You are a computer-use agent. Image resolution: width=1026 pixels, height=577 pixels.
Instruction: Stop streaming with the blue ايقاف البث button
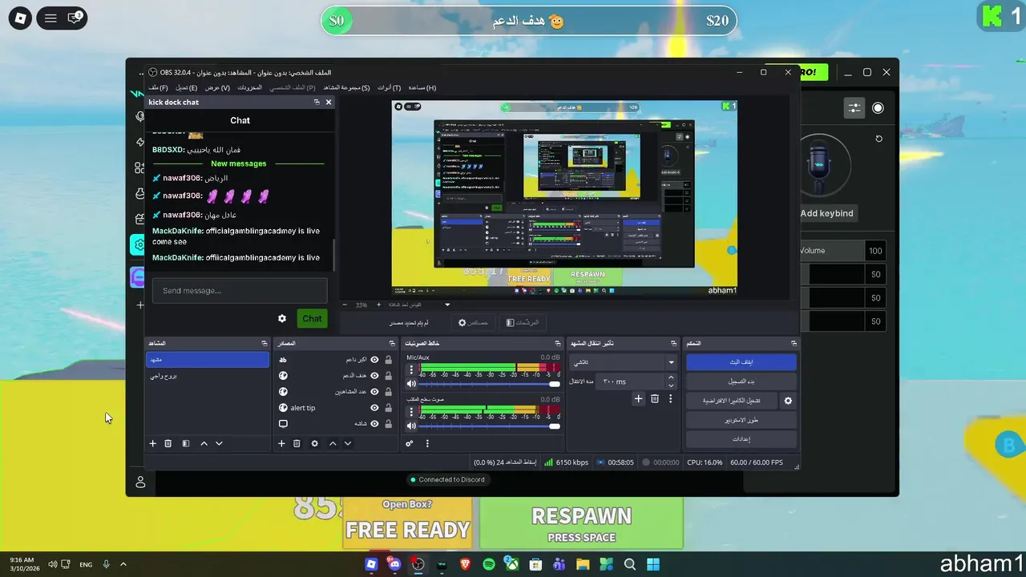tap(741, 362)
